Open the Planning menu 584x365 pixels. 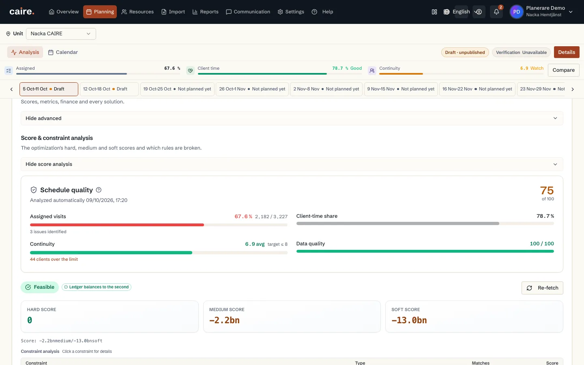pos(100,12)
